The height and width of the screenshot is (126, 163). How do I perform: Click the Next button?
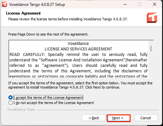coord(119,118)
